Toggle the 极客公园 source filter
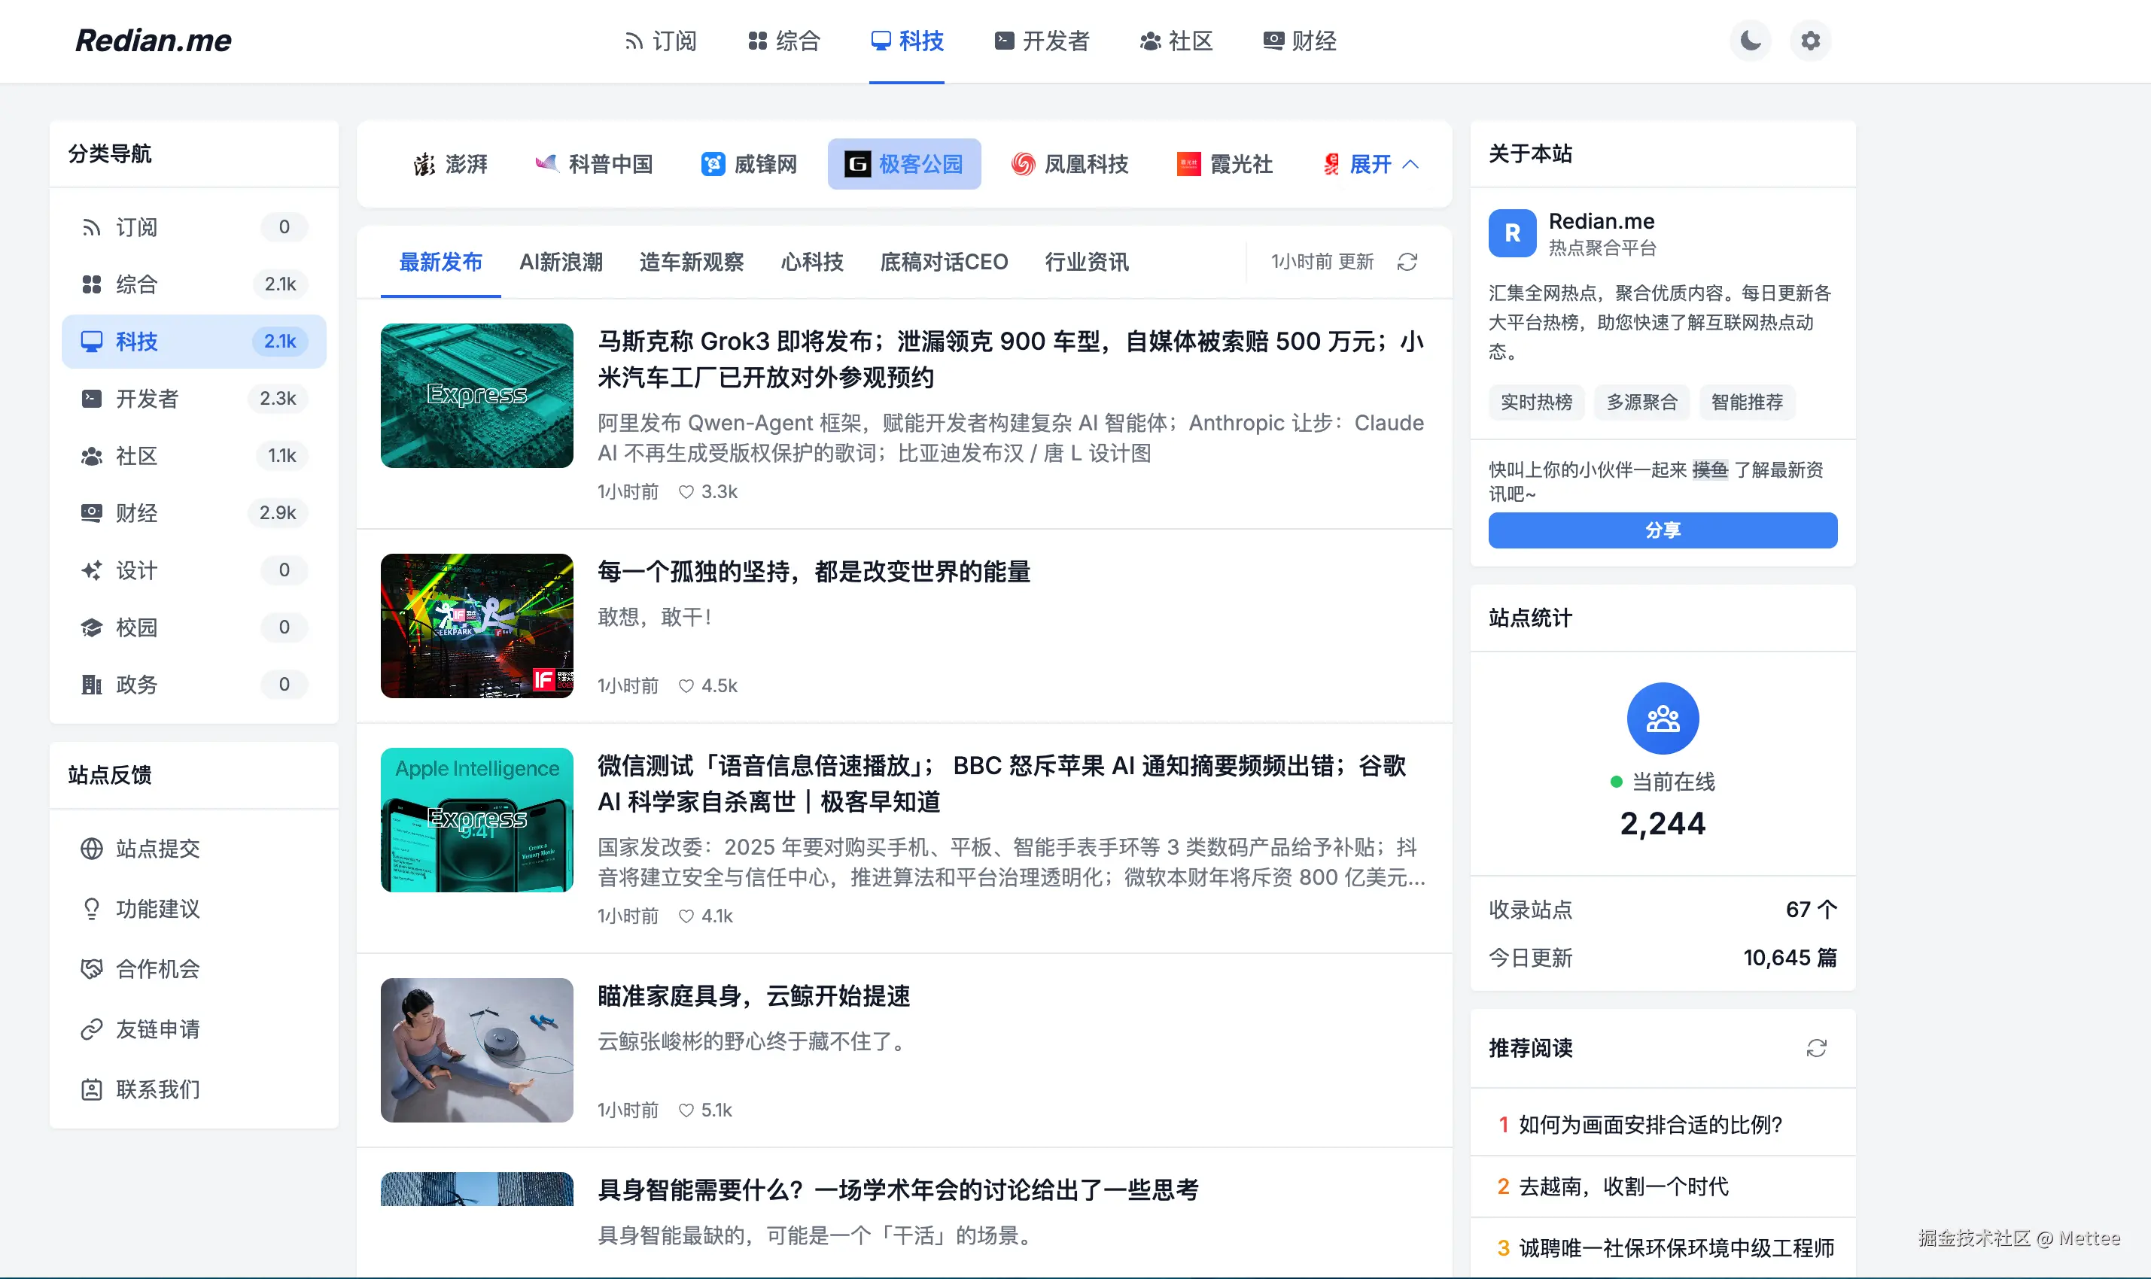 903,164
